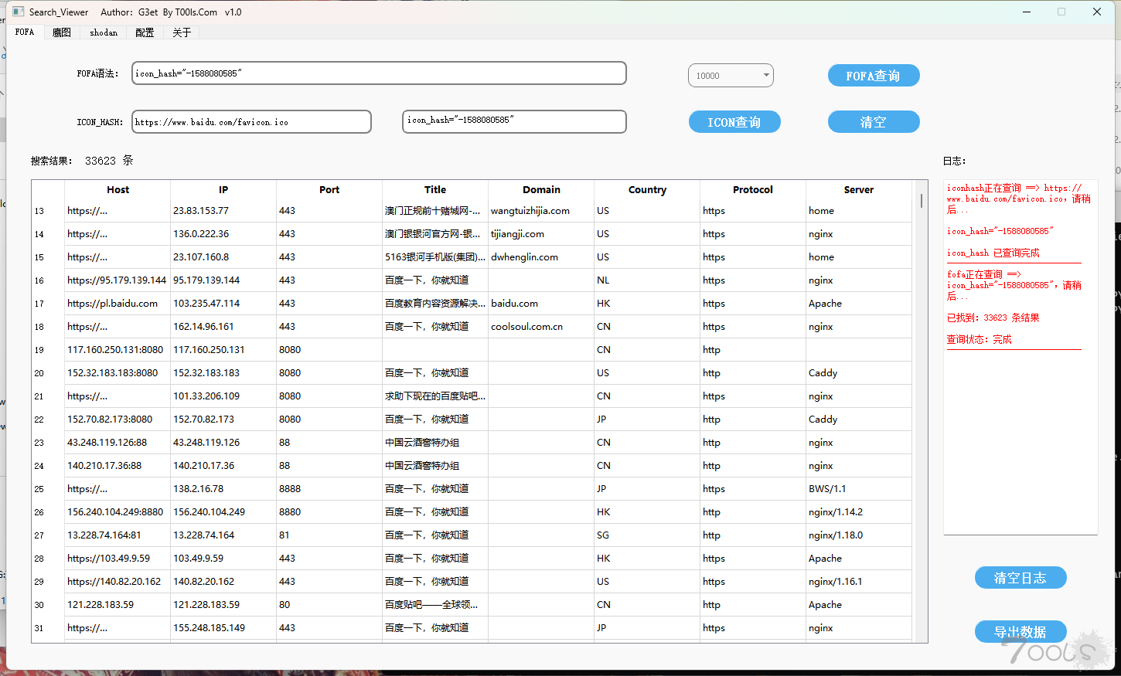Close the Search_Viewer window
1121x676 pixels.
(x=1096, y=12)
